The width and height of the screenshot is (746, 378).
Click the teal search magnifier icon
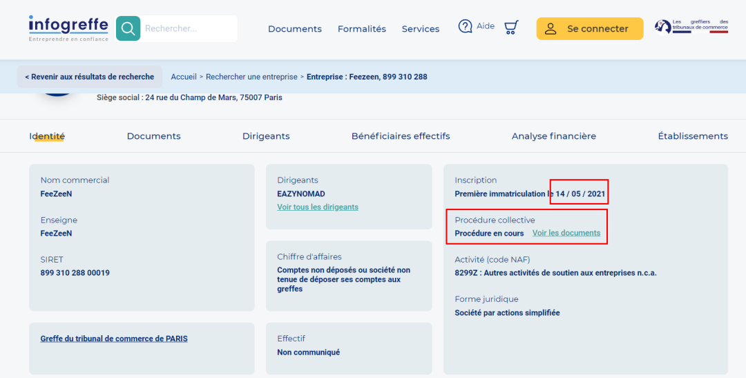click(x=128, y=28)
